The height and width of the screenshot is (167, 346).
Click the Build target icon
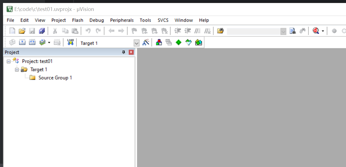point(22,43)
